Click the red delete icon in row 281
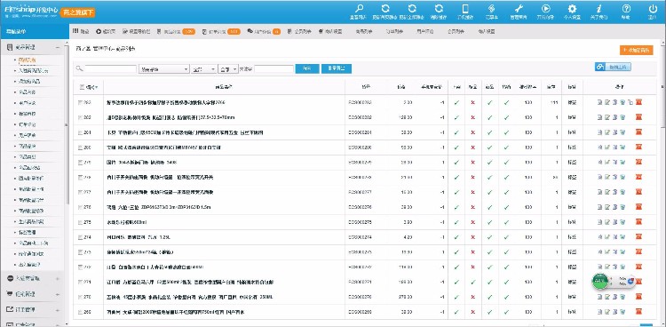The image size is (666, 327). [638, 132]
